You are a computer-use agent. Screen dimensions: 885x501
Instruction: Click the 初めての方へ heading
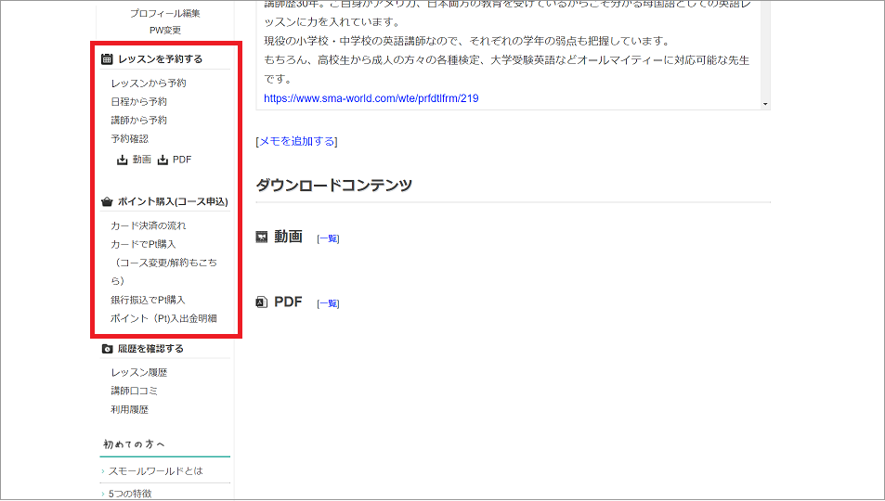point(135,444)
